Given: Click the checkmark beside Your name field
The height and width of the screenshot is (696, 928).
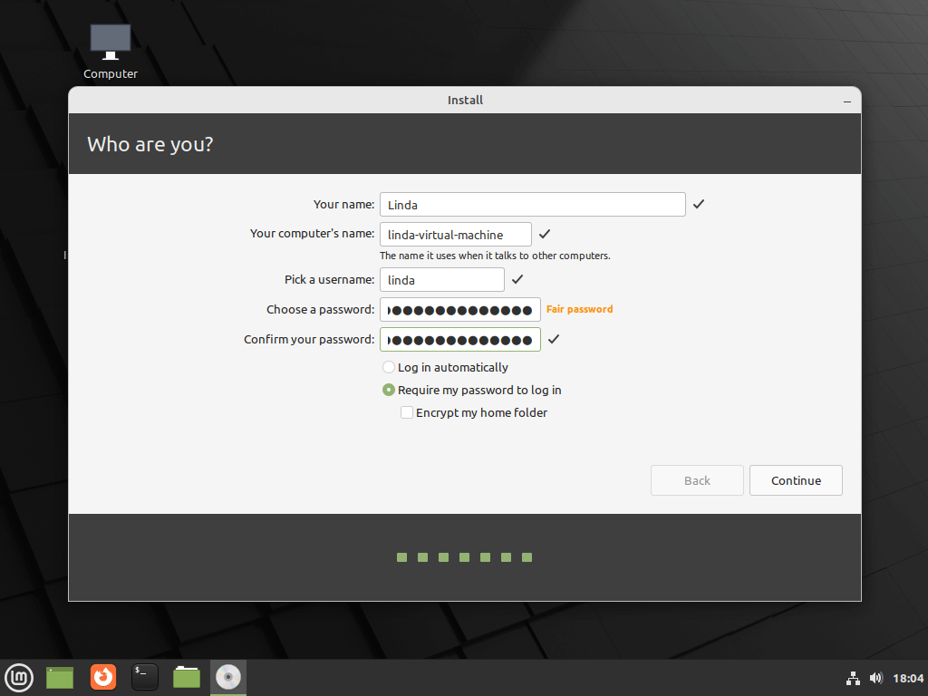Looking at the screenshot, I should pyautogui.click(x=698, y=204).
